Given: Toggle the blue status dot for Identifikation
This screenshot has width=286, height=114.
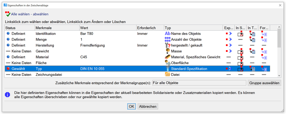Looking at the screenshot, I should tap(8, 33).
